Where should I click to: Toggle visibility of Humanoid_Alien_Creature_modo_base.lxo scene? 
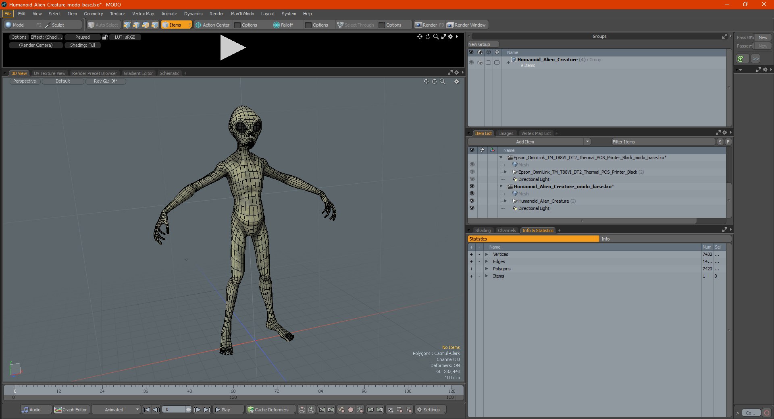coord(472,187)
